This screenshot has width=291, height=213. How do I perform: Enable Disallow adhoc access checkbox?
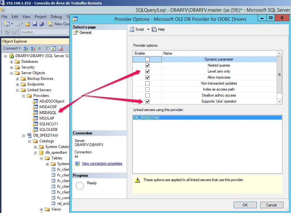pyautogui.click(x=147, y=95)
